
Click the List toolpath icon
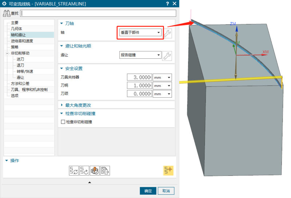tap(105, 170)
